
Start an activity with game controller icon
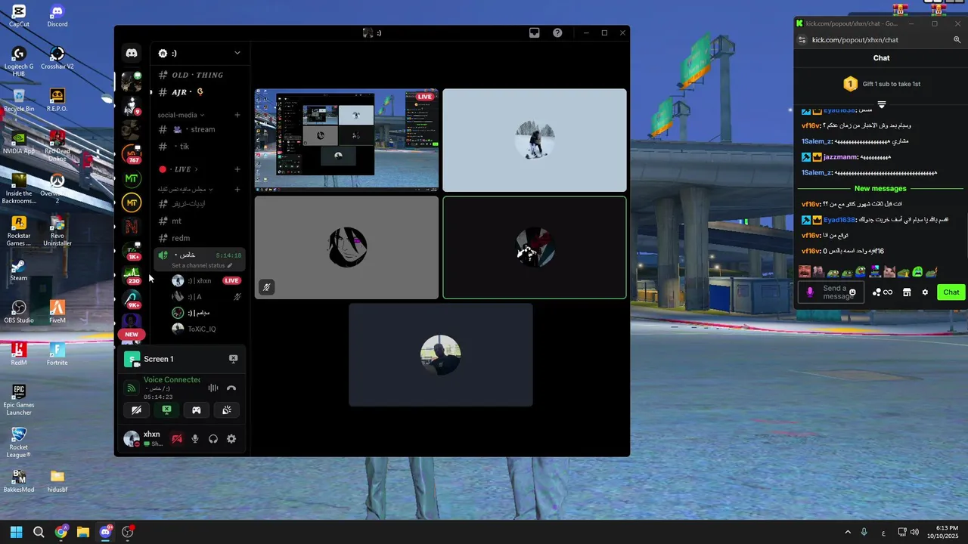click(196, 410)
